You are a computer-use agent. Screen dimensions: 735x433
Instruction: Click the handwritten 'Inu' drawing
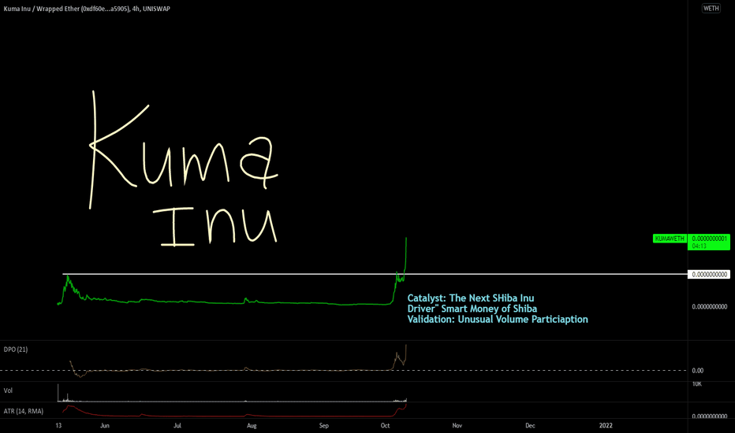pyautogui.click(x=215, y=227)
